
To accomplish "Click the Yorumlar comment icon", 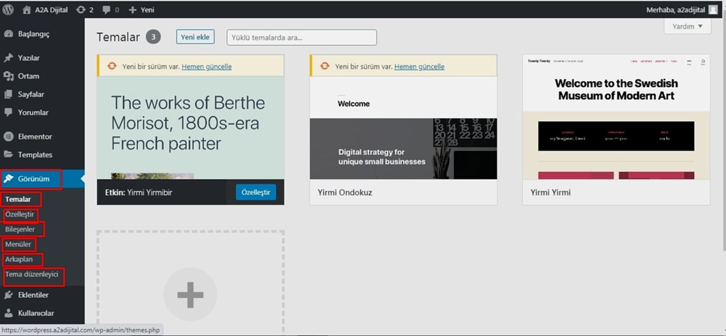I will pyautogui.click(x=9, y=112).
